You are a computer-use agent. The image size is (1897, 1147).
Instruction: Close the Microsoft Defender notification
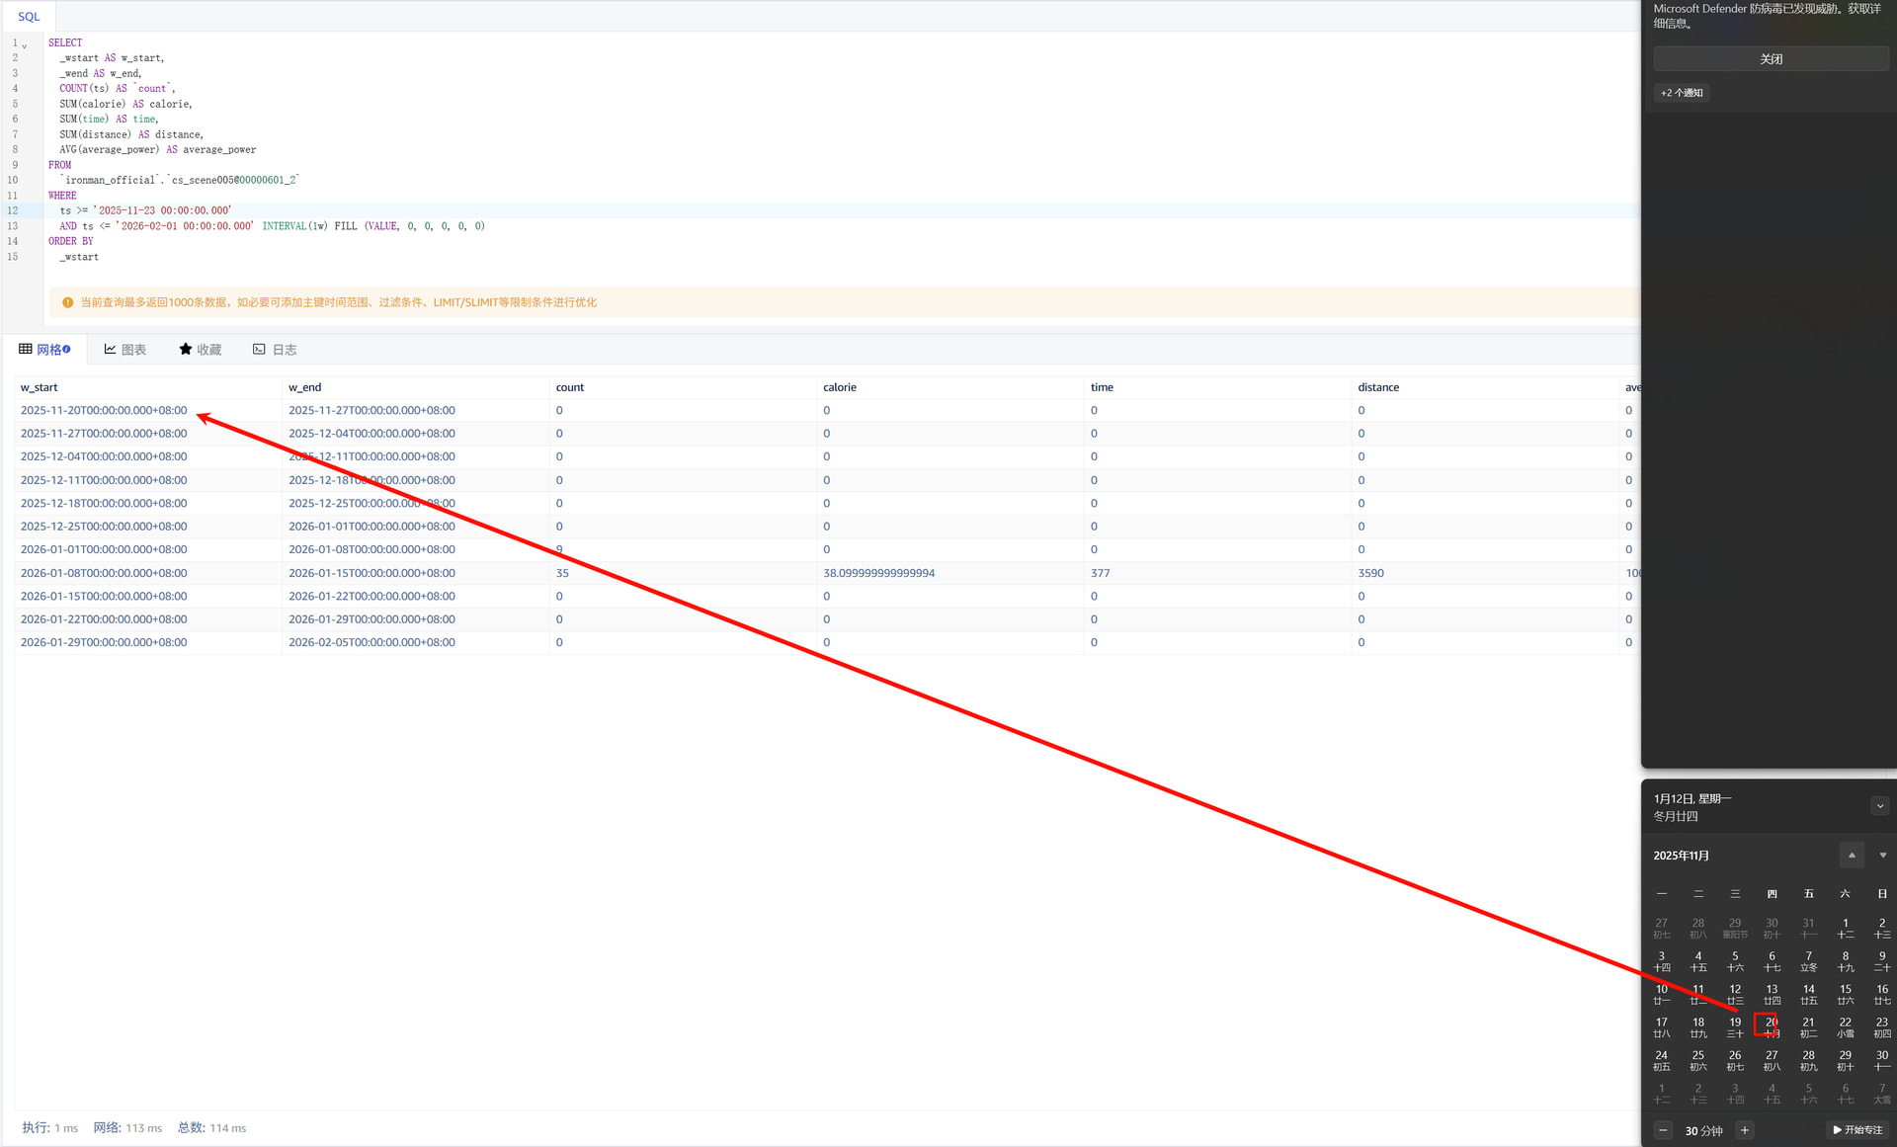pos(1770,59)
